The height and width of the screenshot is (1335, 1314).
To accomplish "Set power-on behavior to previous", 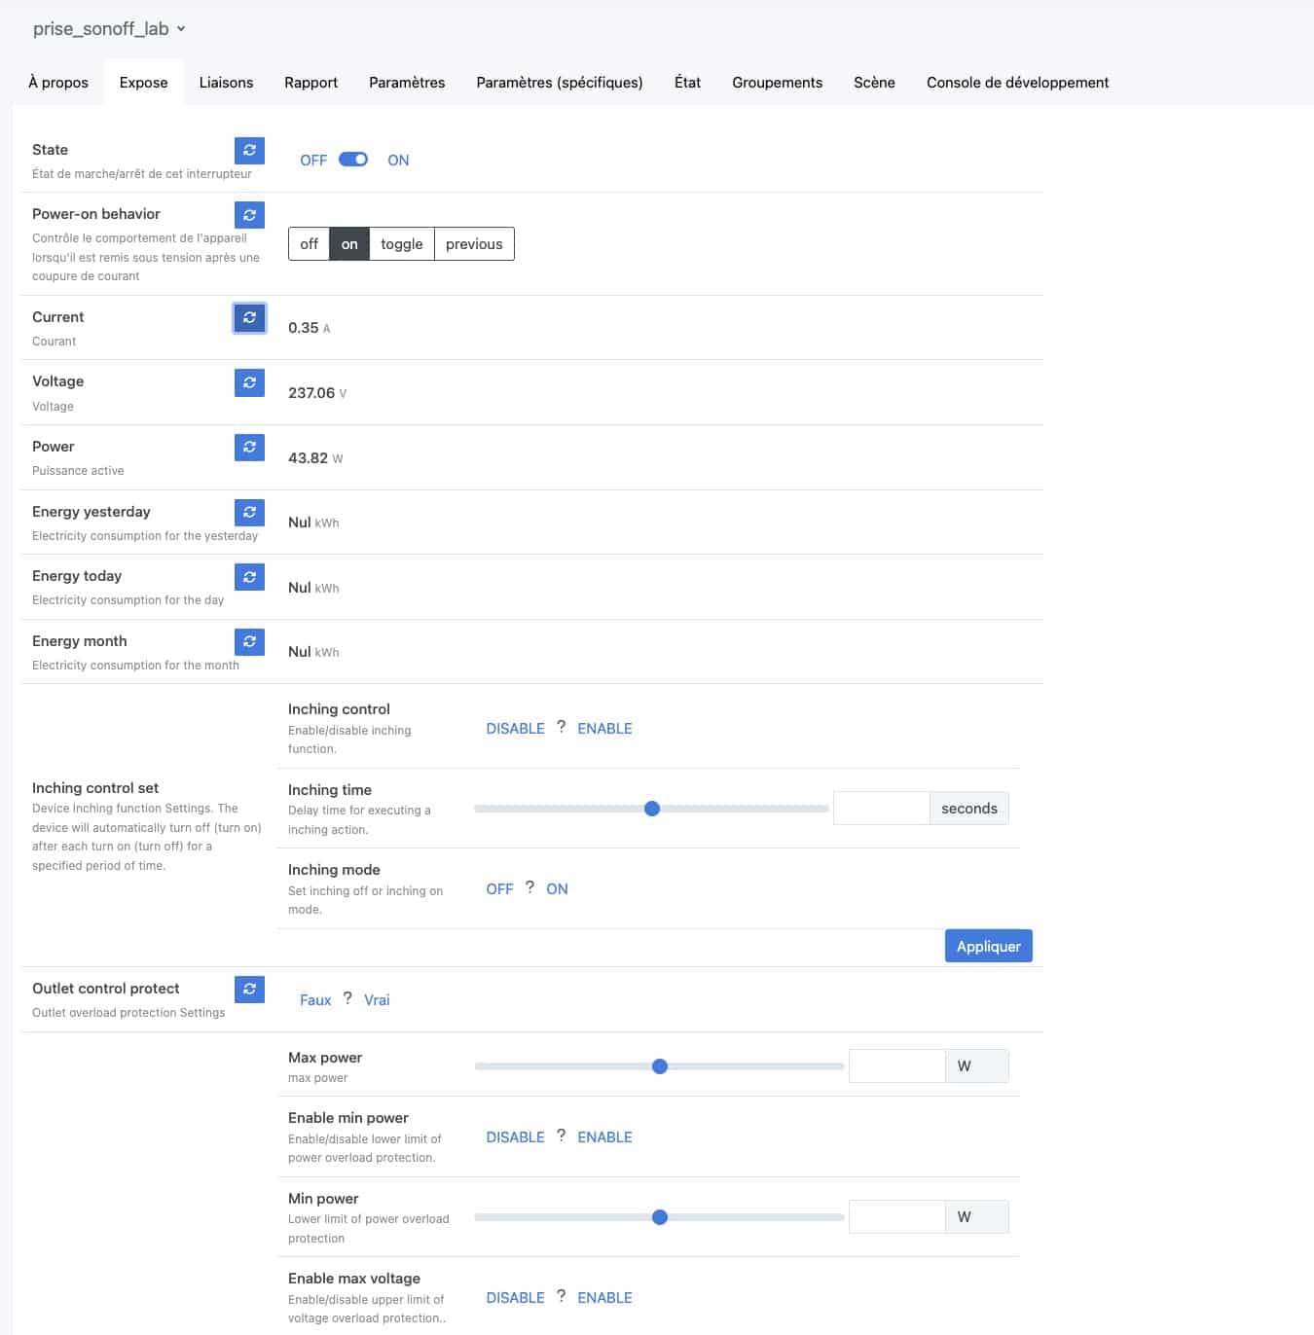I will pyautogui.click(x=474, y=244).
